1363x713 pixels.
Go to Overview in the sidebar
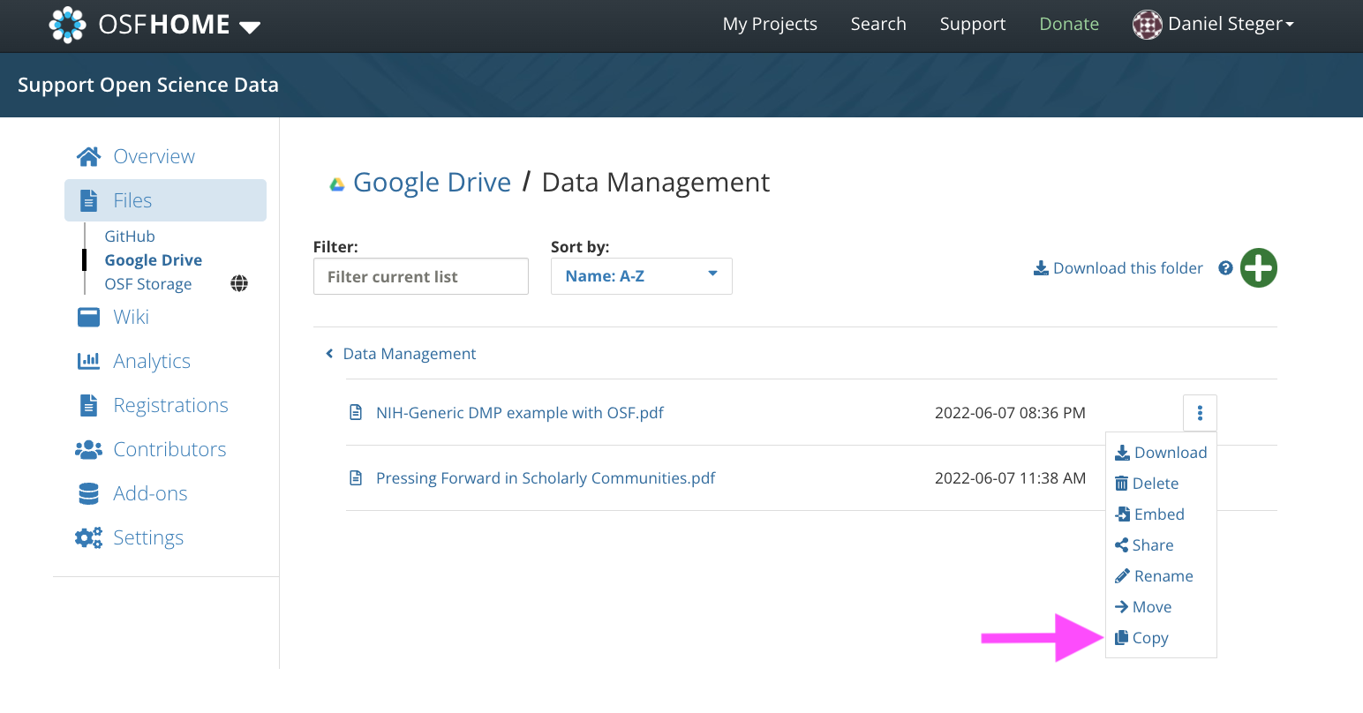click(154, 156)
